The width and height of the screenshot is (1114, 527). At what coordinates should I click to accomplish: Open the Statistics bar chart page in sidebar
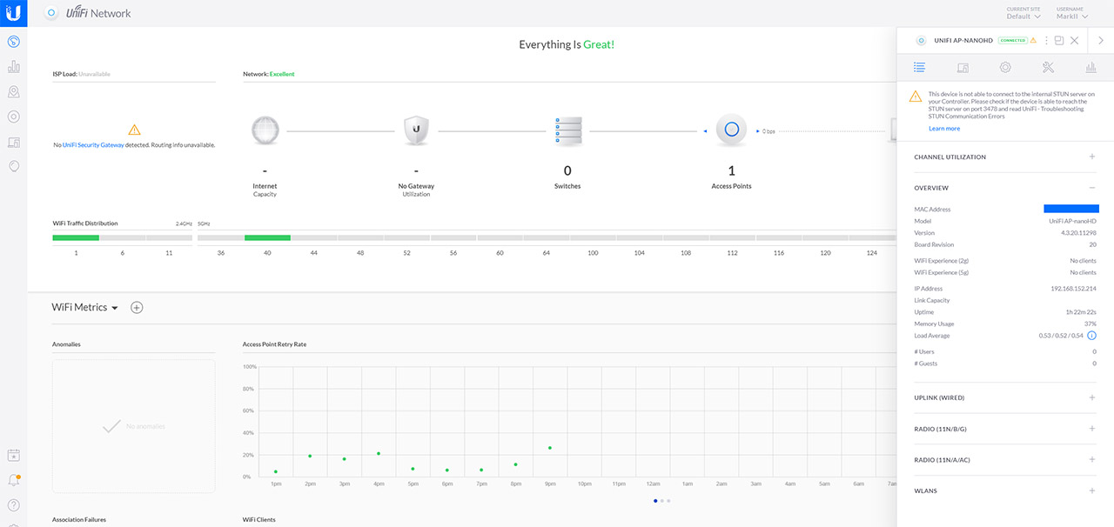pos(13,66)
